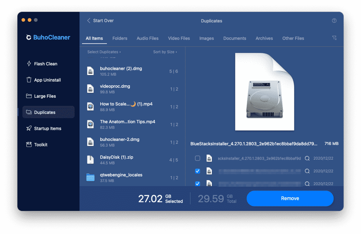Open App Uninstall tool

point(47,80)
